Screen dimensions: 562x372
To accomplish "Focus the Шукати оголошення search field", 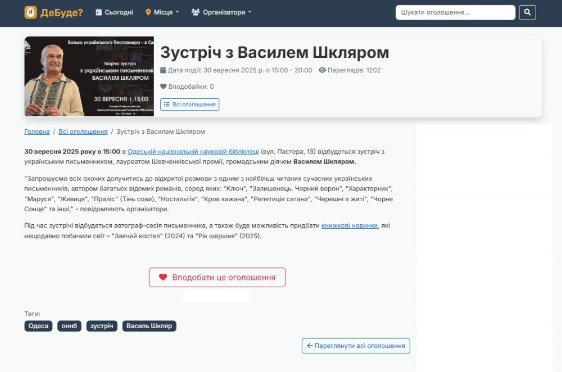I will click(x=455, y=12).
